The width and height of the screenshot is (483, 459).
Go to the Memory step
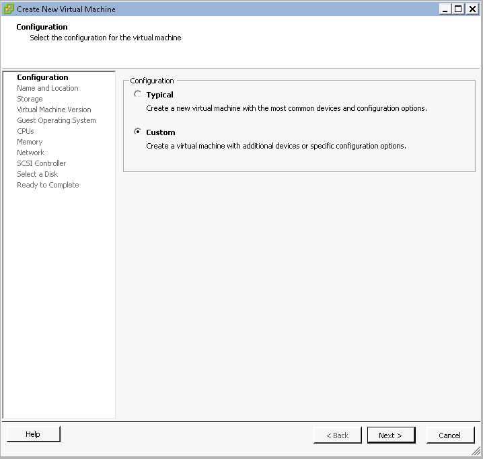pyautogui.click(x=30, y=142)
